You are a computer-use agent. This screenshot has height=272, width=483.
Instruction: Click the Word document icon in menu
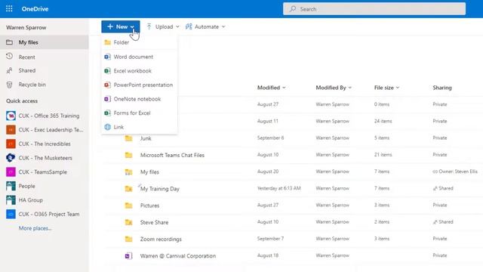(x=107, y=57)
